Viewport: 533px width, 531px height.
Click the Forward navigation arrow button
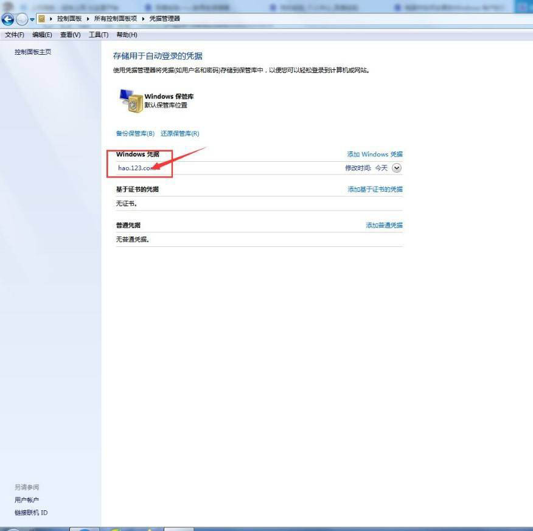[x=22, y=19]
